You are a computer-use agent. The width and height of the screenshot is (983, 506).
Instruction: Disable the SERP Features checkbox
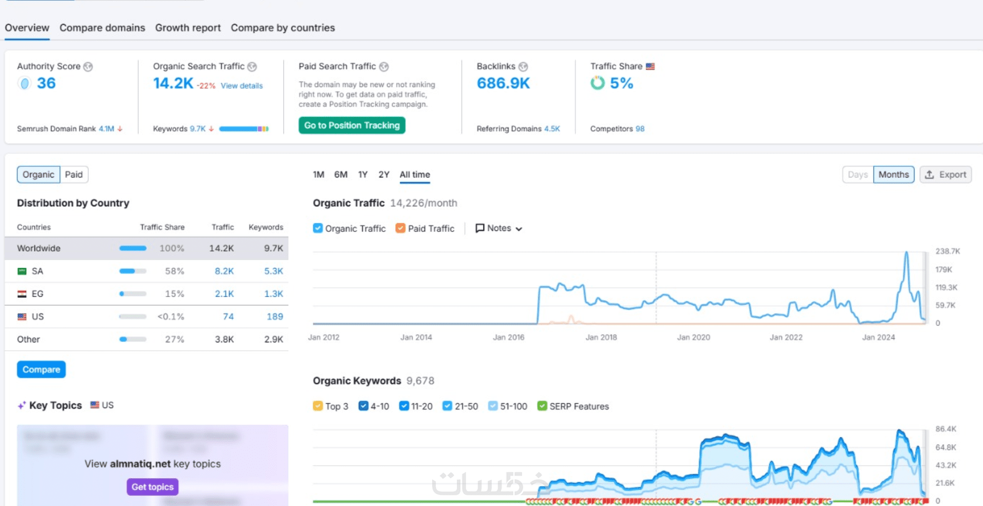point(542,406)
